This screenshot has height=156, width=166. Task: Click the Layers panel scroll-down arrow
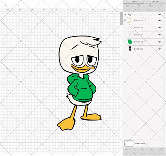[x=165, y=138]
